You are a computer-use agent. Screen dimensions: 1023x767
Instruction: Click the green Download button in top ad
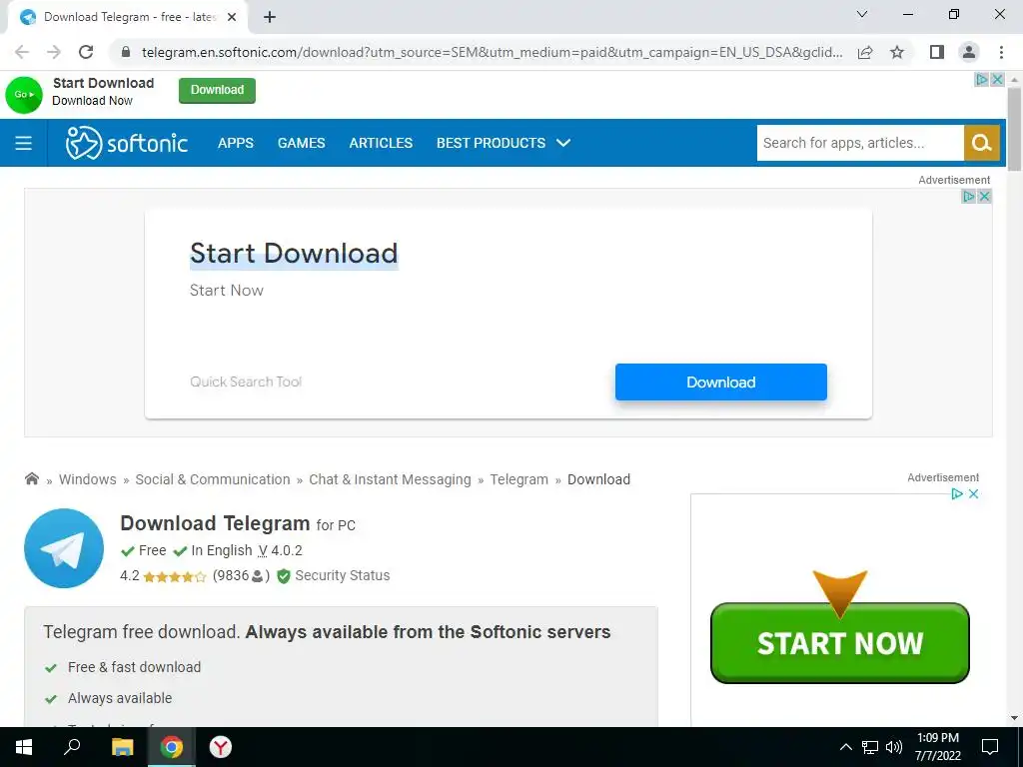tap(217, 90)
